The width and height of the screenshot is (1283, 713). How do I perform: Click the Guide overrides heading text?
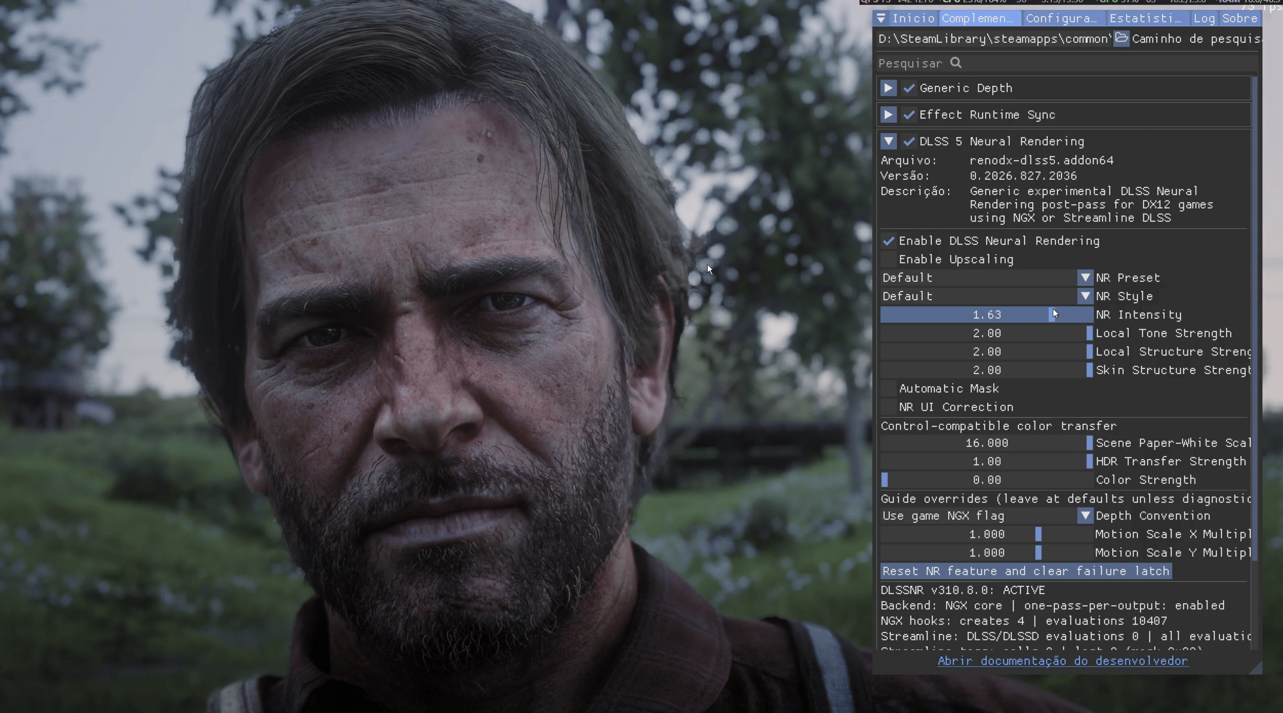[x=1065, y=499]
